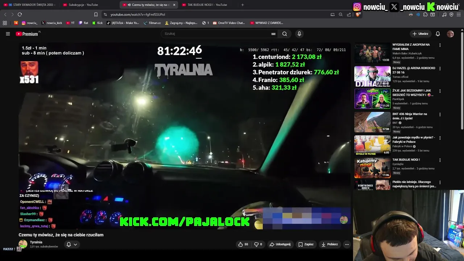Open nowciu_kick X bookmark

[x=51, y=23]
